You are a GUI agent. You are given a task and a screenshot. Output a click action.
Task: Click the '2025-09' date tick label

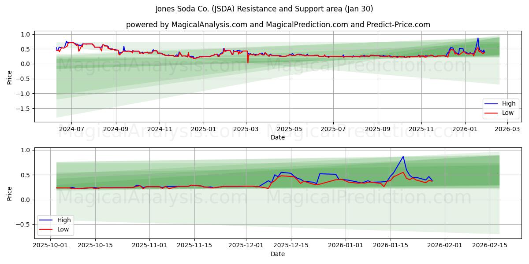point(378,129)
